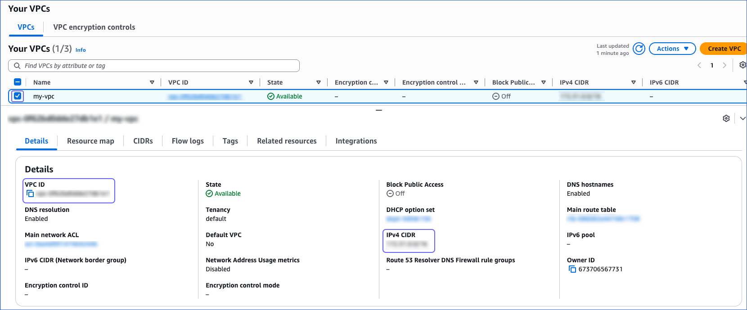Open the Main route table link
The width and height of the screenshot is (747, 310).
tap(603, 219)
